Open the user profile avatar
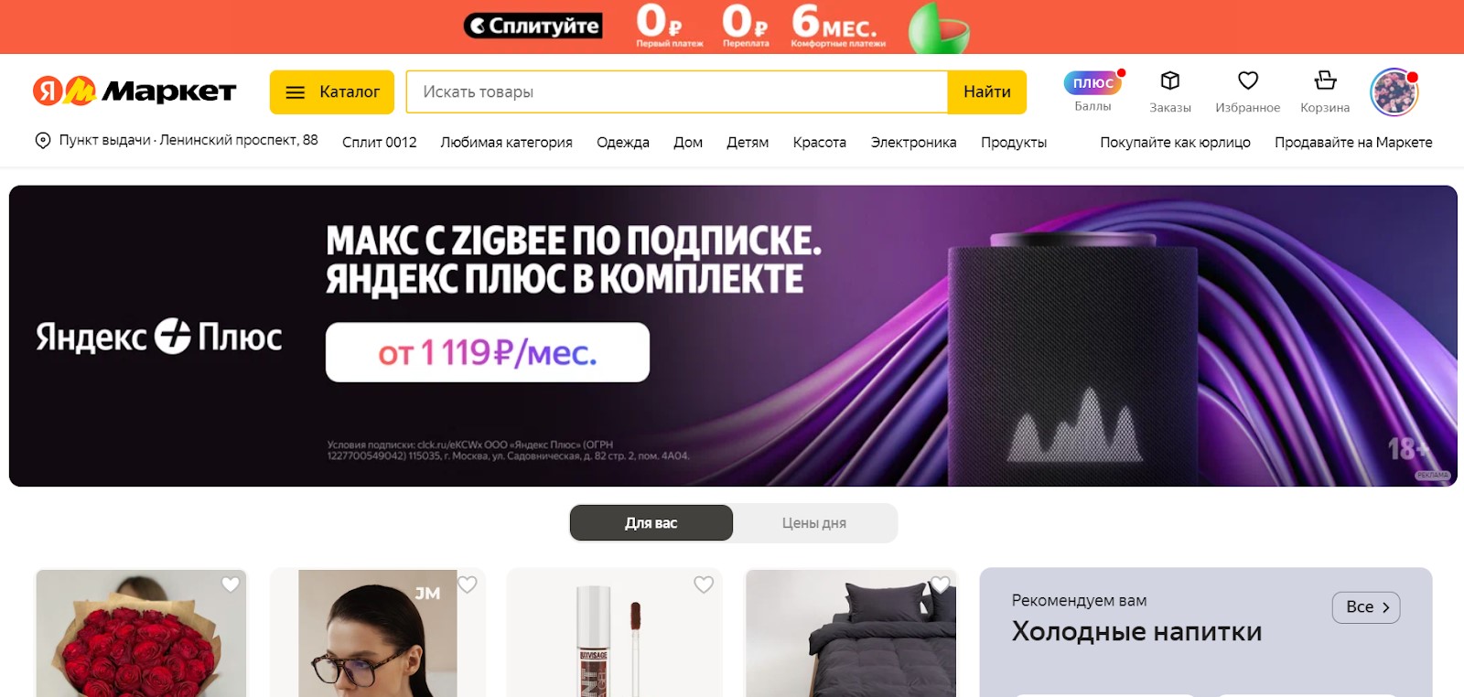1464x697 pixels. [x=1394, y=92]
